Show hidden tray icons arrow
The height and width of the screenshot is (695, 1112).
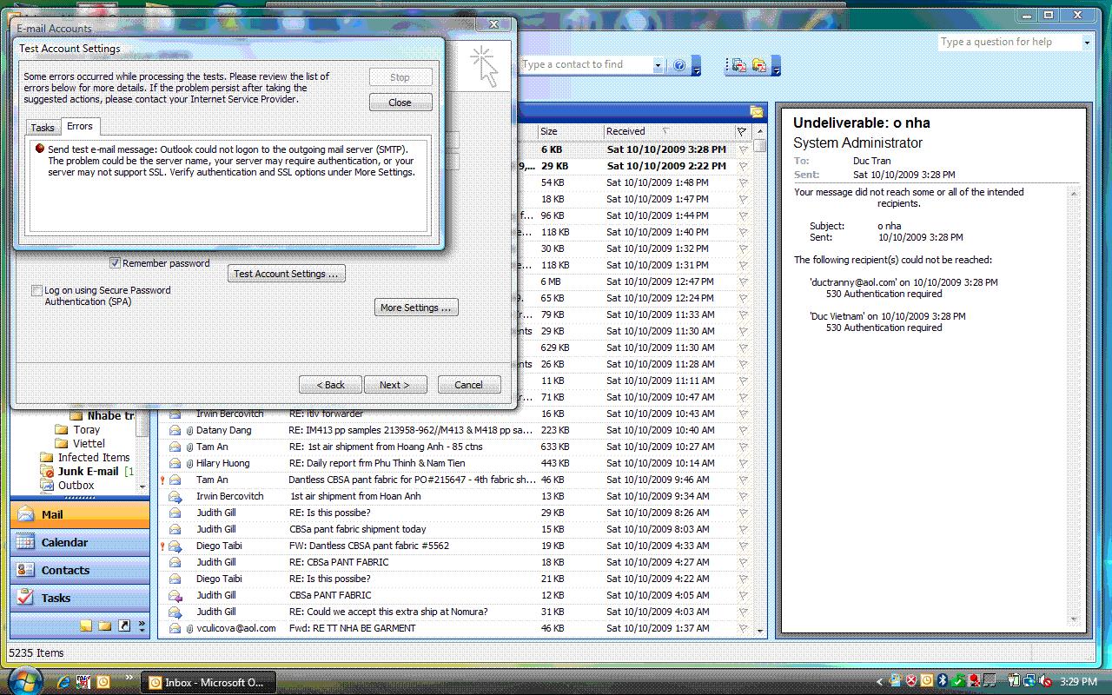click(x=879, y=682)
